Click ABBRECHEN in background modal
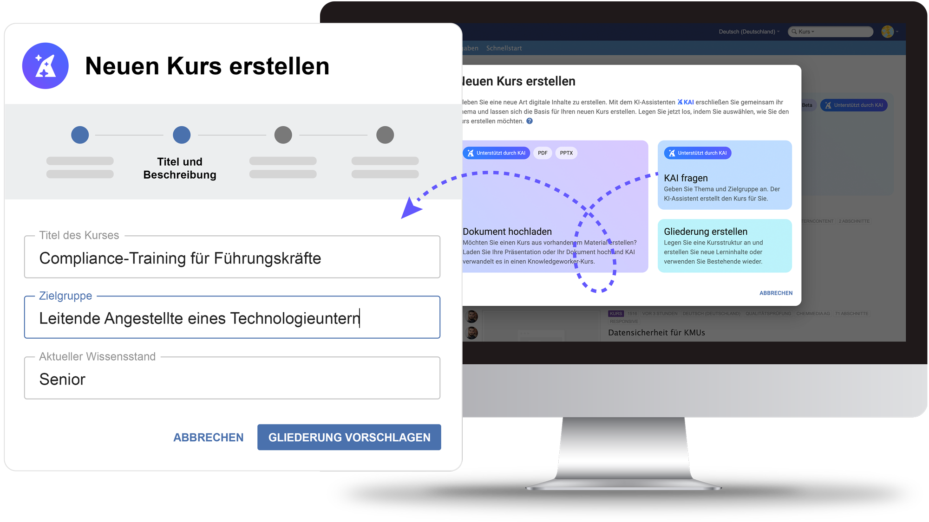The width and height of the screenshot is (929, 522). [x=775, y=292]
